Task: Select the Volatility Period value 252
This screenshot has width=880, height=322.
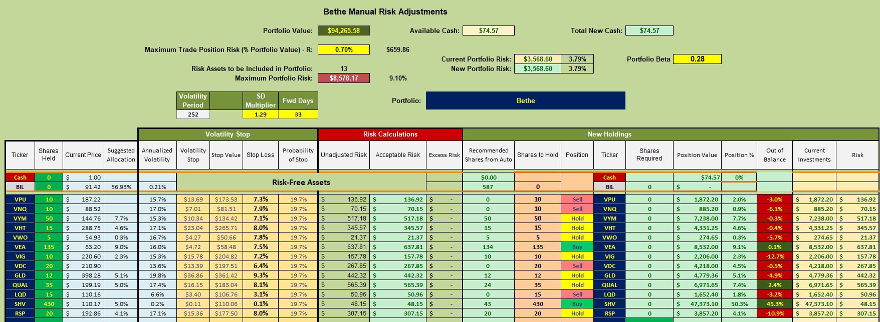Action: coord(193,114)
